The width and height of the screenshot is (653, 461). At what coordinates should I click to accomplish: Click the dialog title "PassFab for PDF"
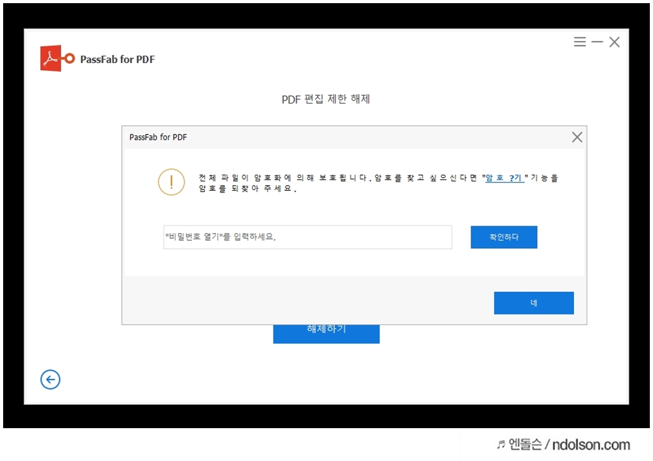[159, 137]
